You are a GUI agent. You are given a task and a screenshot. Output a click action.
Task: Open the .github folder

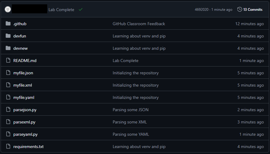click(20, 24)
